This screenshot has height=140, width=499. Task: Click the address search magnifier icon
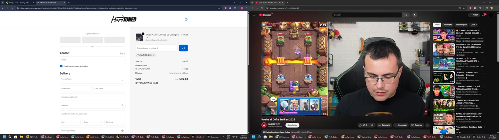click(x=122, y=105)
